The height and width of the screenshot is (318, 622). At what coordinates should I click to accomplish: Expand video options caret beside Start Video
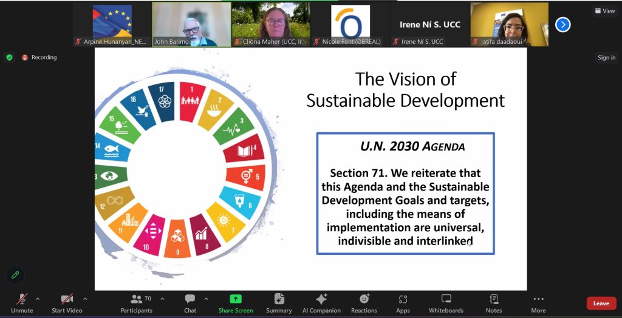point(85,299)
